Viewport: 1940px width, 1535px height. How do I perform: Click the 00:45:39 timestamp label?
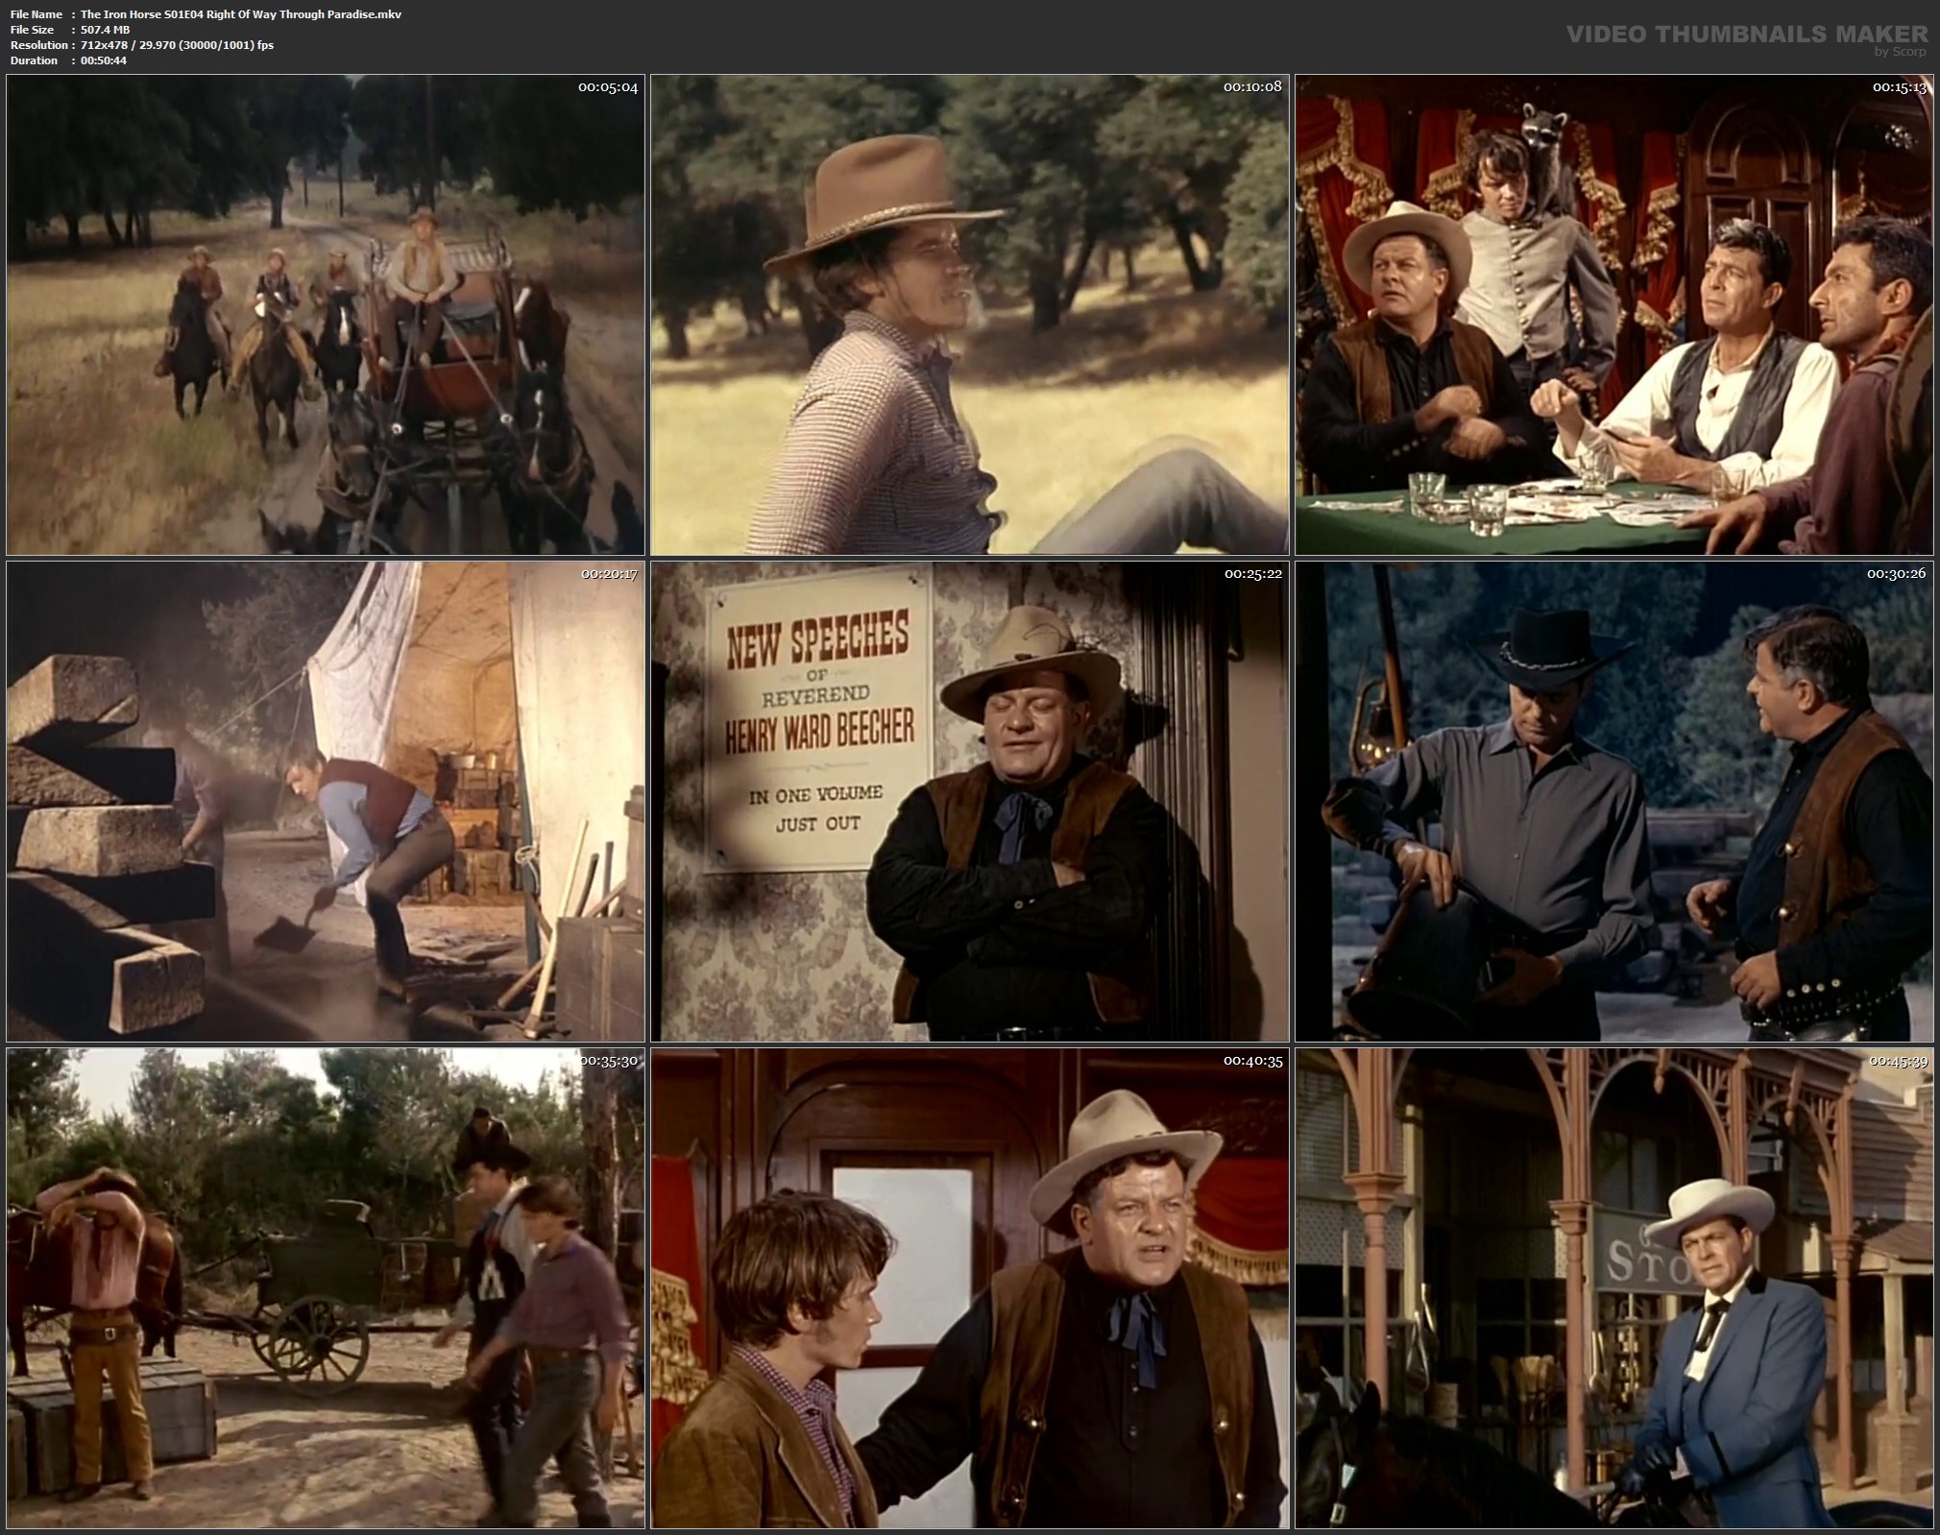pyautogui.click(x=1898, y=1061)
